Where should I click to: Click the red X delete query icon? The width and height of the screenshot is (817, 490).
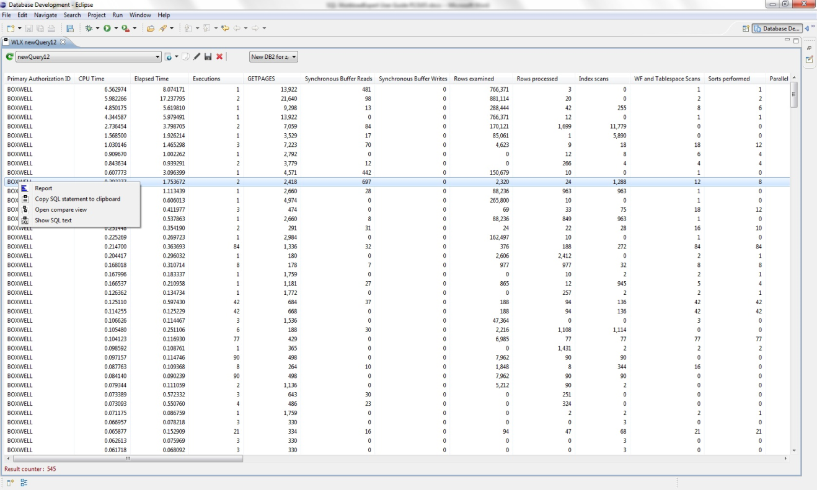219,57
